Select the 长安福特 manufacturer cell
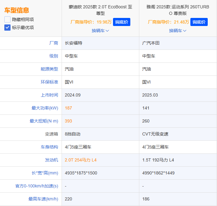Image resolution: width=217 pixels, height=206 pixels. [101, 43]
